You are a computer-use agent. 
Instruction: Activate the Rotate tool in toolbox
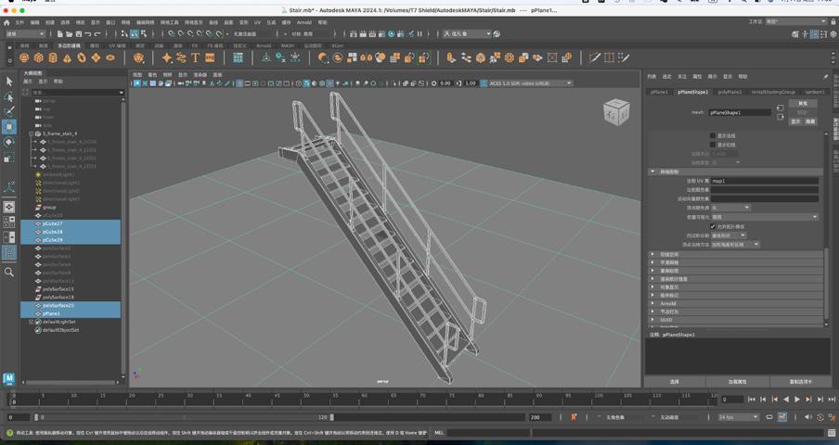[x=9, y=142]
